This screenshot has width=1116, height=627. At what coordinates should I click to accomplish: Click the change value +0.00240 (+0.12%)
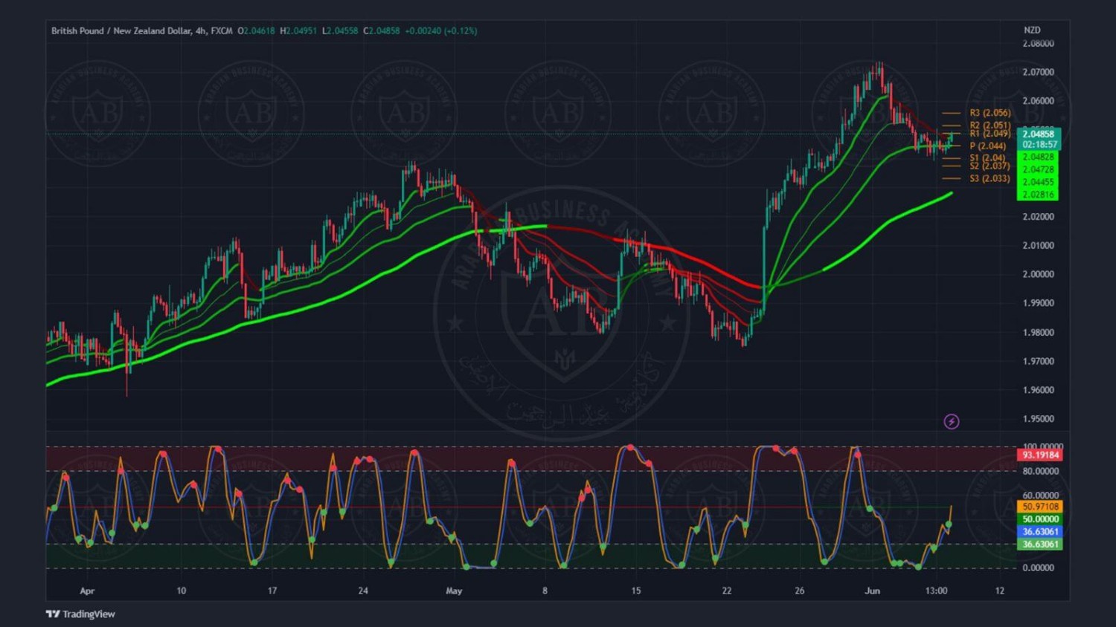coord(441,31)
